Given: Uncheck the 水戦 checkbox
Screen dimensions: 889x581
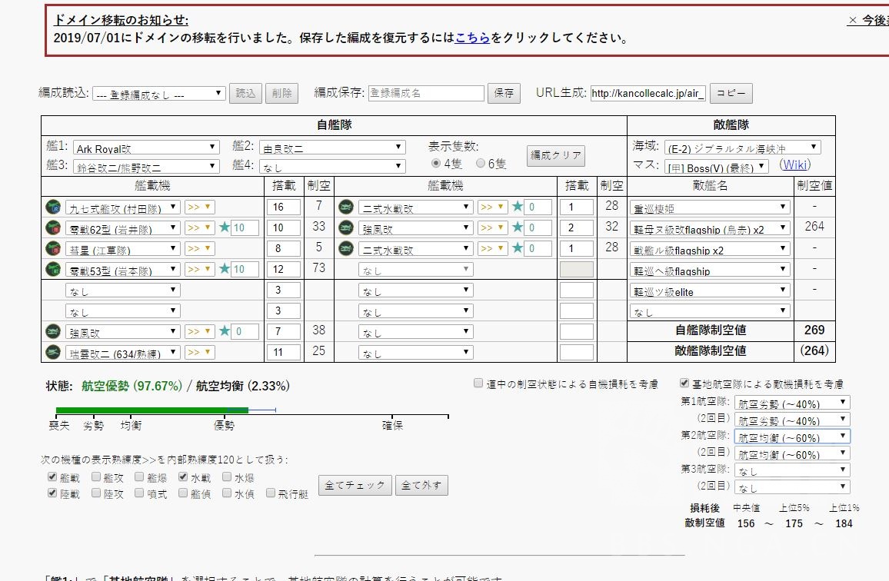Looking at the screenshot, I should 182,476.
